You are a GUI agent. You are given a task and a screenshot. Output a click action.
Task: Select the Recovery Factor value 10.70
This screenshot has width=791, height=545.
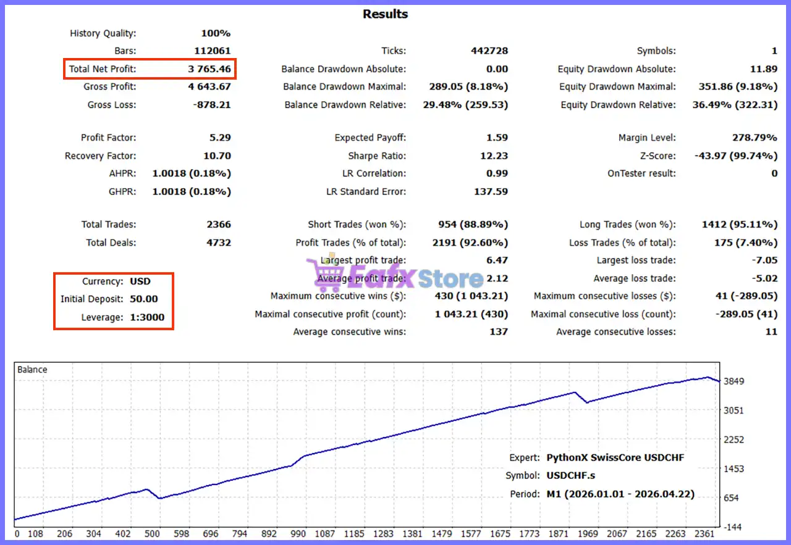coord(217,156)
